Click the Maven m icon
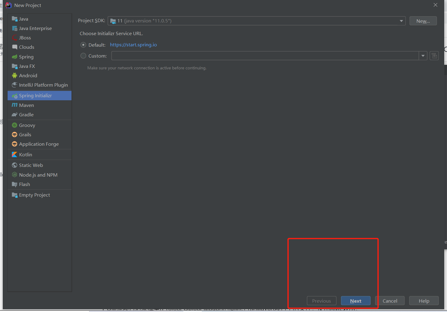 tap(15, 105)
